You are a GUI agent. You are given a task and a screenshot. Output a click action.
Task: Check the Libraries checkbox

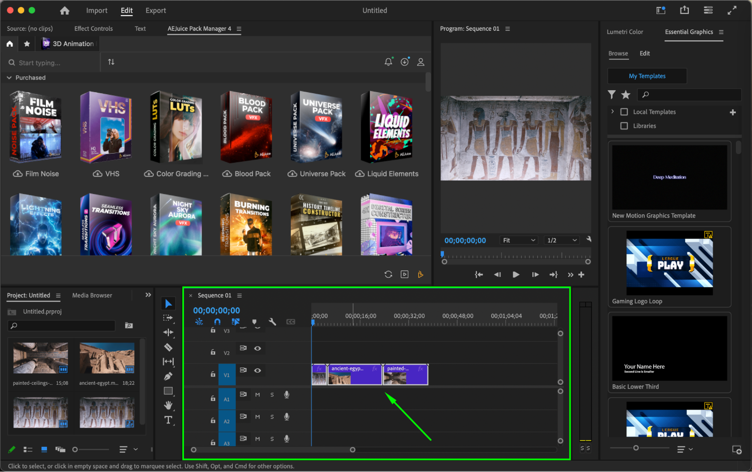pyautogui.click(x=624, y=126)
